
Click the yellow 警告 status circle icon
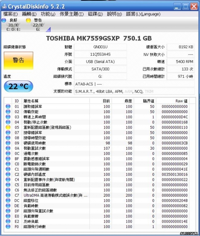[x=28, y=20]
